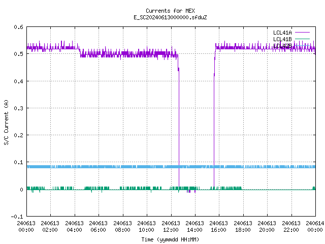325x244 pixels.
Task: Click the green LCL41B legend line sample
Action: 302,39
